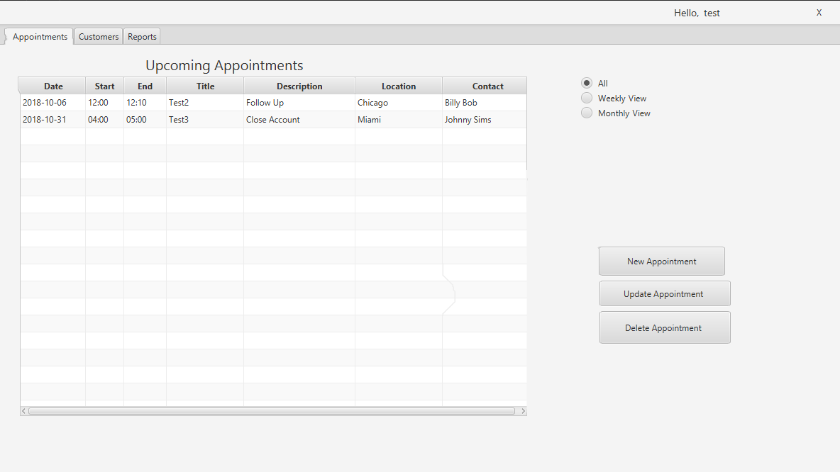Select the Weekly View radio button
The height and width of the screenshot is (472, 840).
587,98
